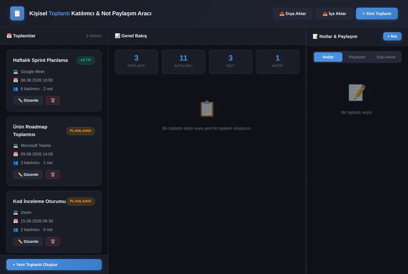The height and width of the screenshot is (274, 408).
Task: Click the clipboard app logo icon
Action: coord(17,14)
